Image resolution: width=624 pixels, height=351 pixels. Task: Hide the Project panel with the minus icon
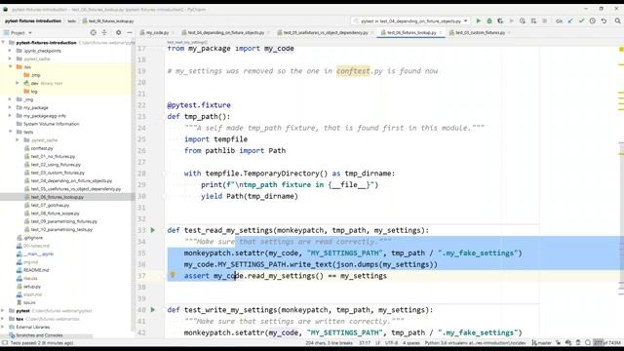(x=130, y=32)
